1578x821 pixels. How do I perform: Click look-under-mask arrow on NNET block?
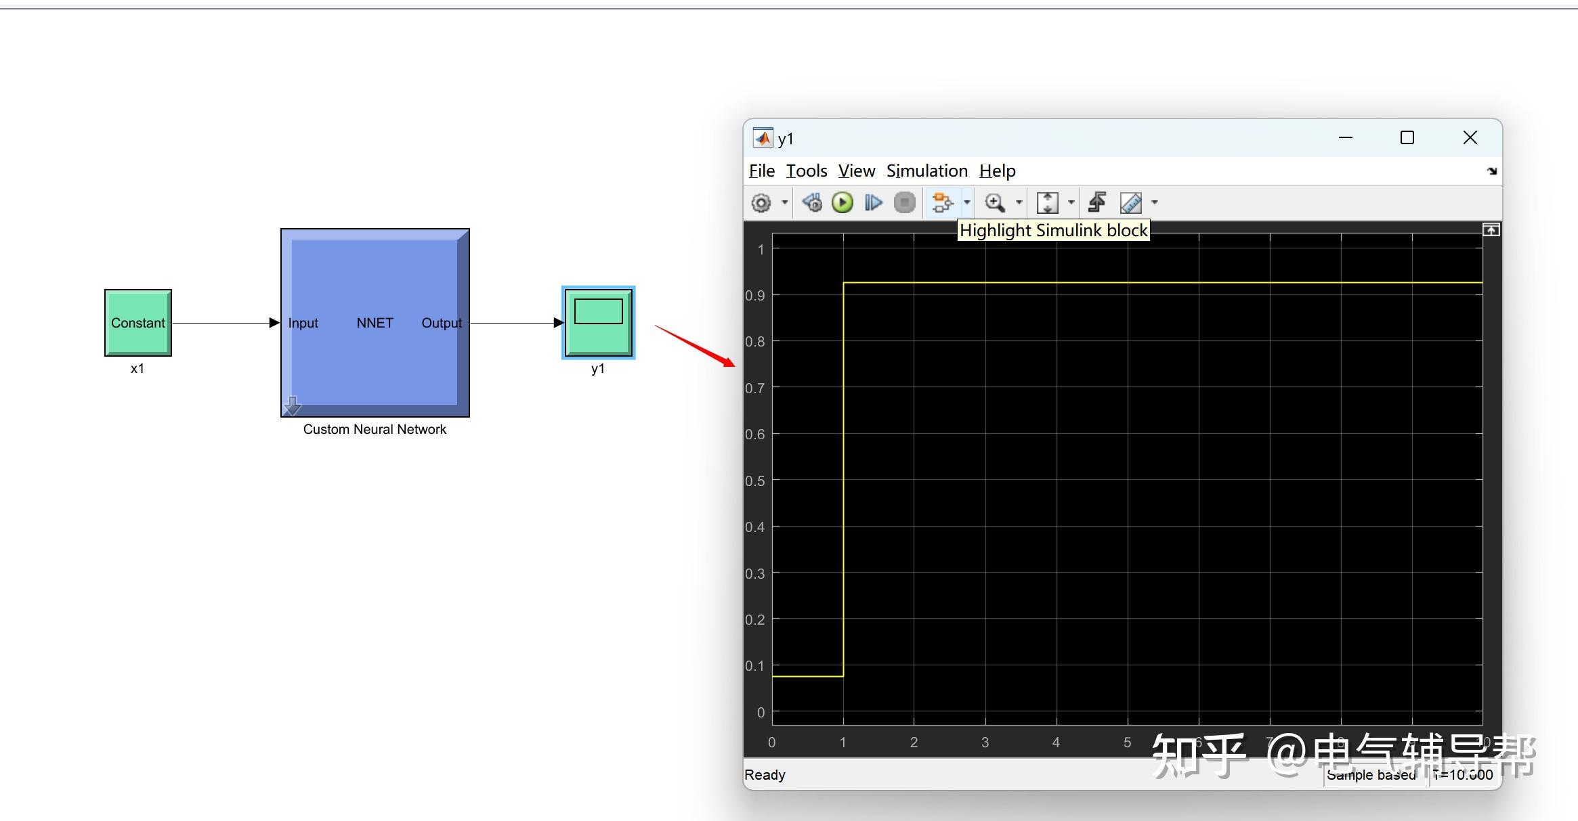point(292,405)
